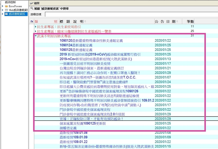Click count 11 in 筆數 column
This screenshot has height=149, width=218.
click(x=192, y=26)
